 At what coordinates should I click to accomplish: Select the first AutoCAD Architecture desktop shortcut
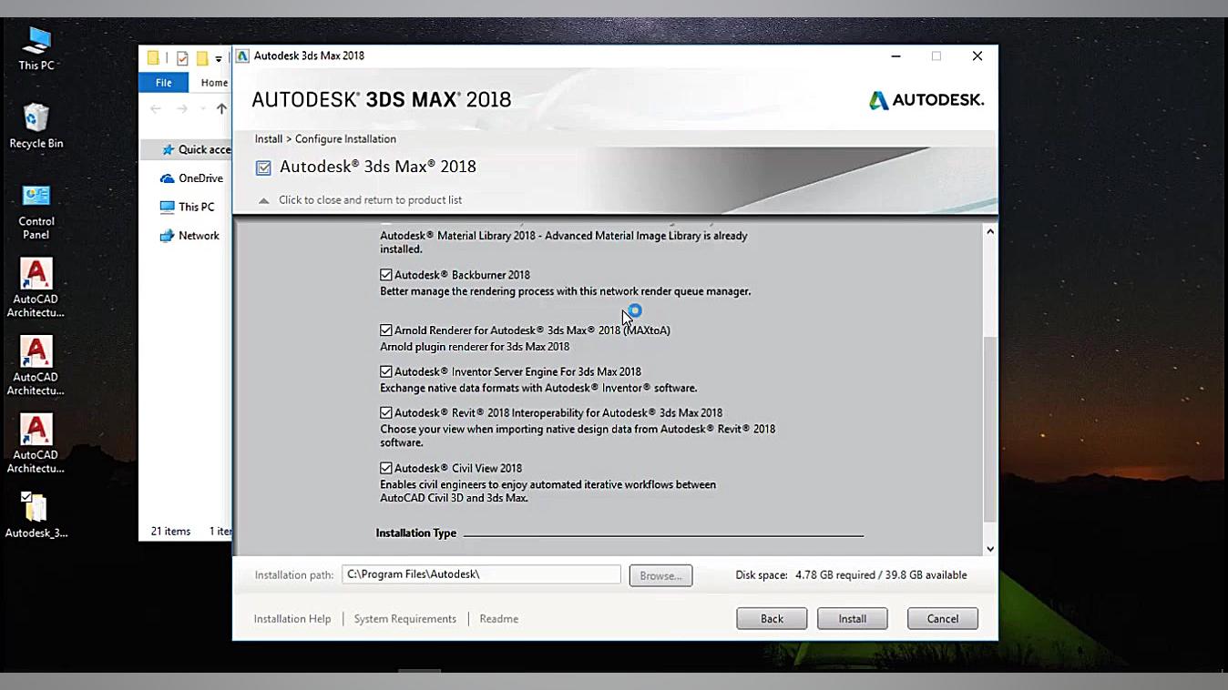[x=36, y=288]
